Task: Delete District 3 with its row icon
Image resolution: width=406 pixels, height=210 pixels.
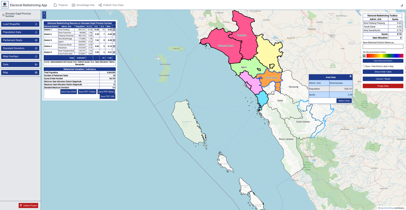Action: (114, 40)
